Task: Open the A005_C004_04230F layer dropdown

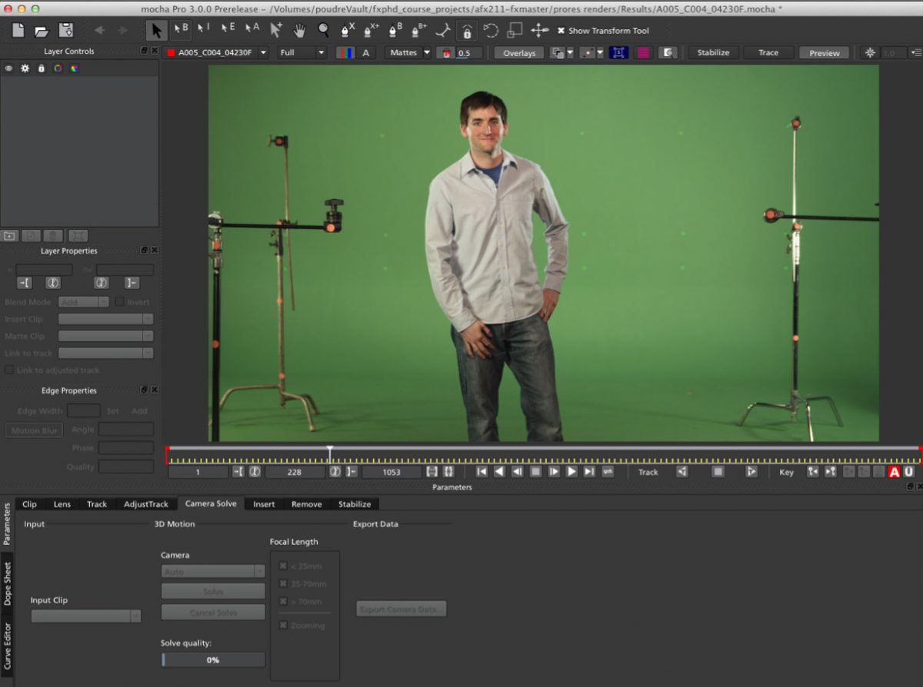Action: coord(262,52)
